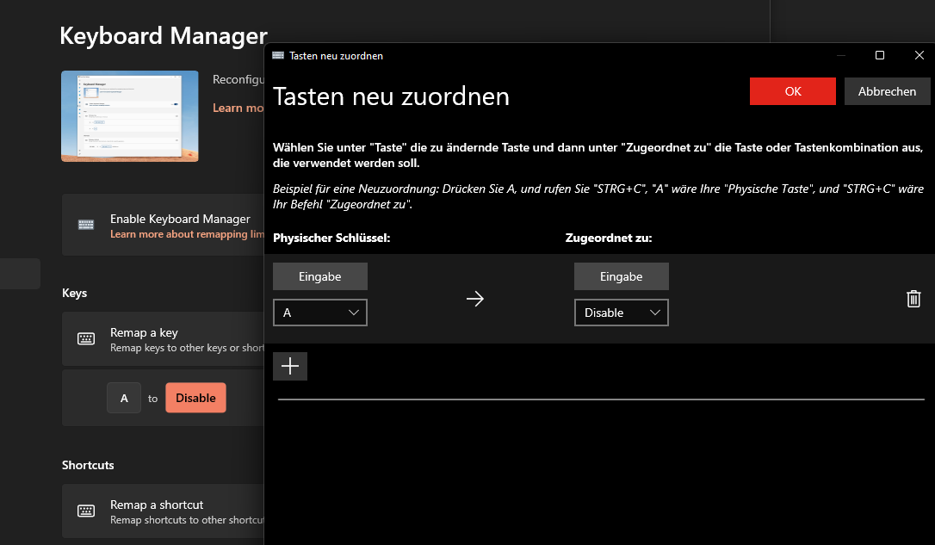Open the physical key A dropdown
The height and width of the screenshot is (545, 935).
pos(320,313)
